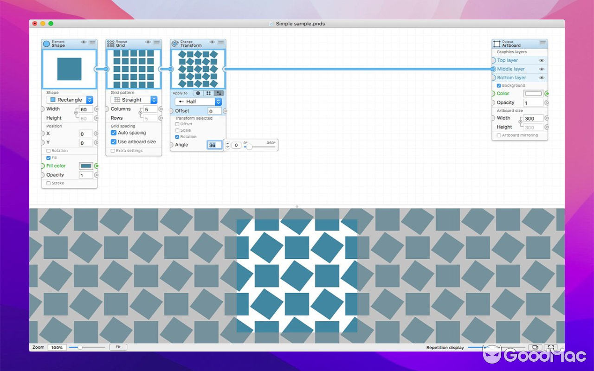The image size is (594, 371).
Task: Click the Transform node header icon
Action: (x=174, y=43)
